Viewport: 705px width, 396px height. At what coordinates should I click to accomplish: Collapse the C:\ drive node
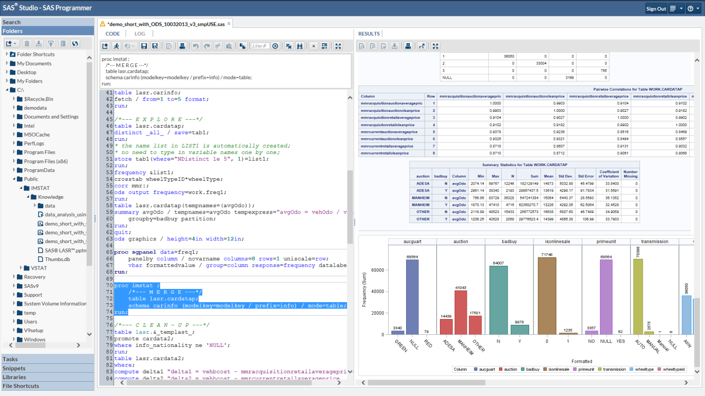7,90
